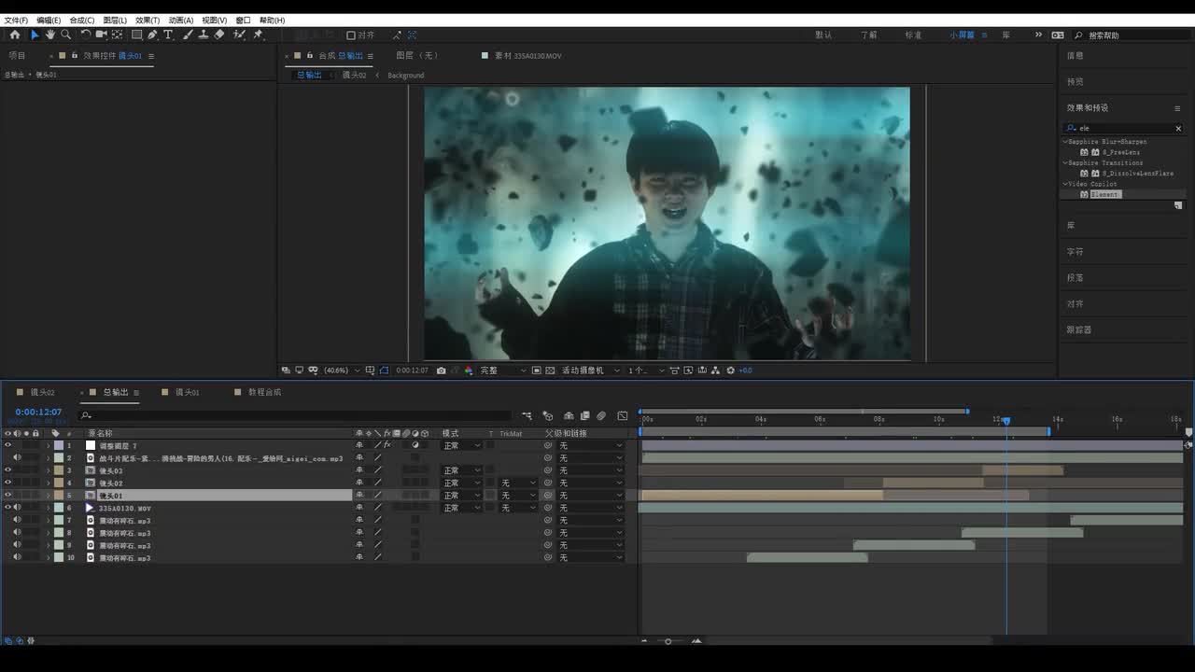Screen dimensions: 1195x672
Task: Expand layer 6 335A0130.MOV properties
Action: point(49,508)
